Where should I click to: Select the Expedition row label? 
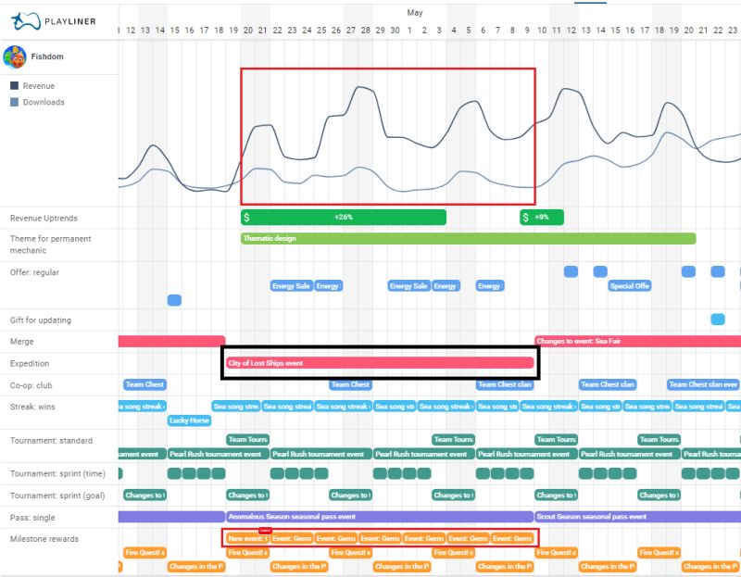pyautogui.click(x=30, y=363)
